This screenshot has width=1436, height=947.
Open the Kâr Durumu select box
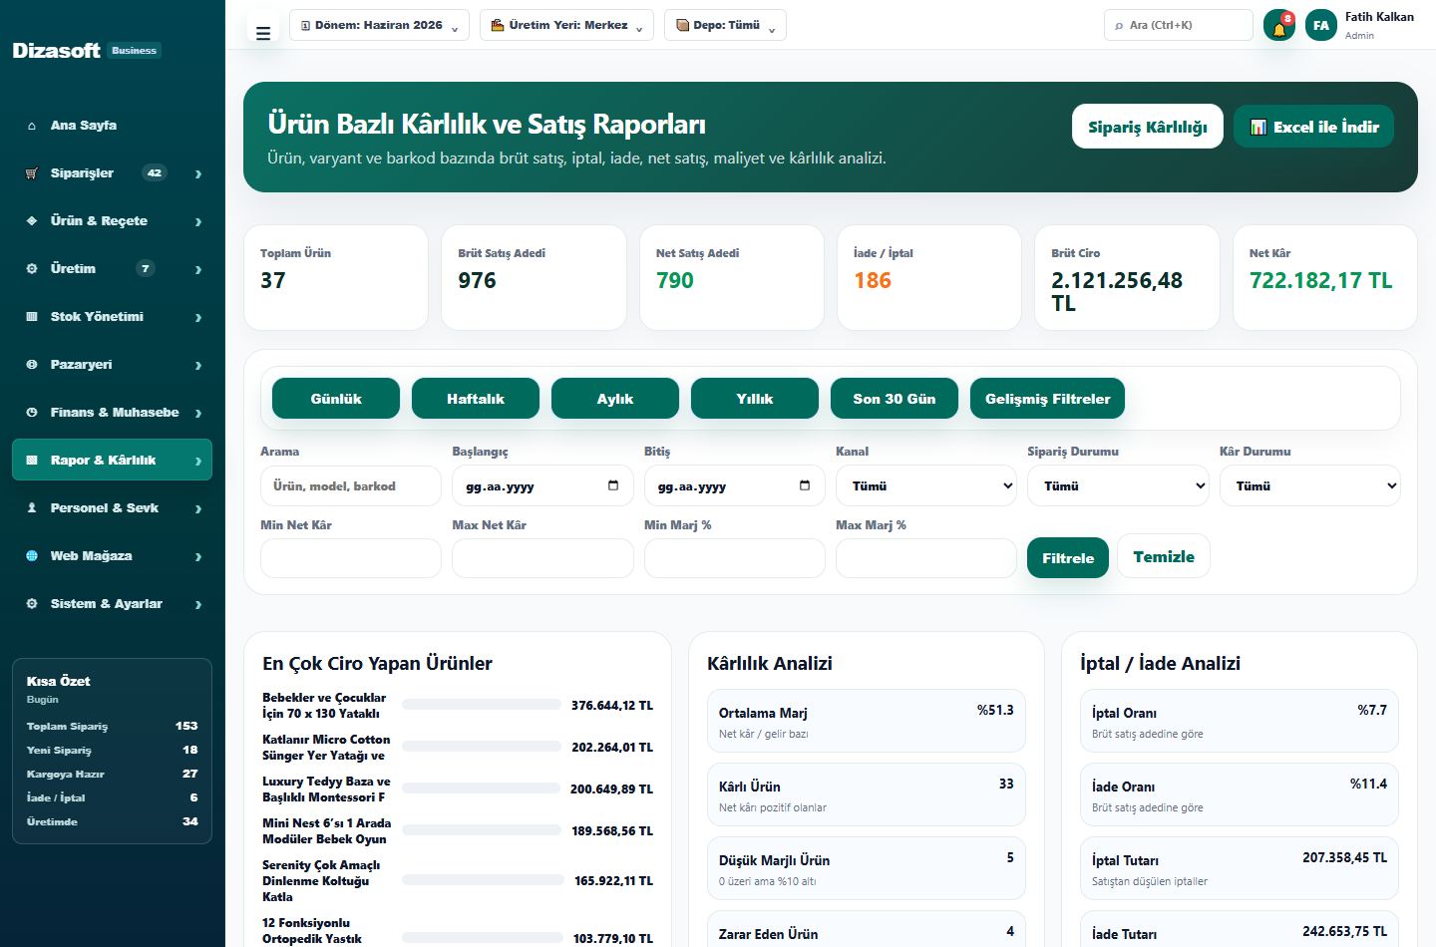click(x=1309, y=485)
